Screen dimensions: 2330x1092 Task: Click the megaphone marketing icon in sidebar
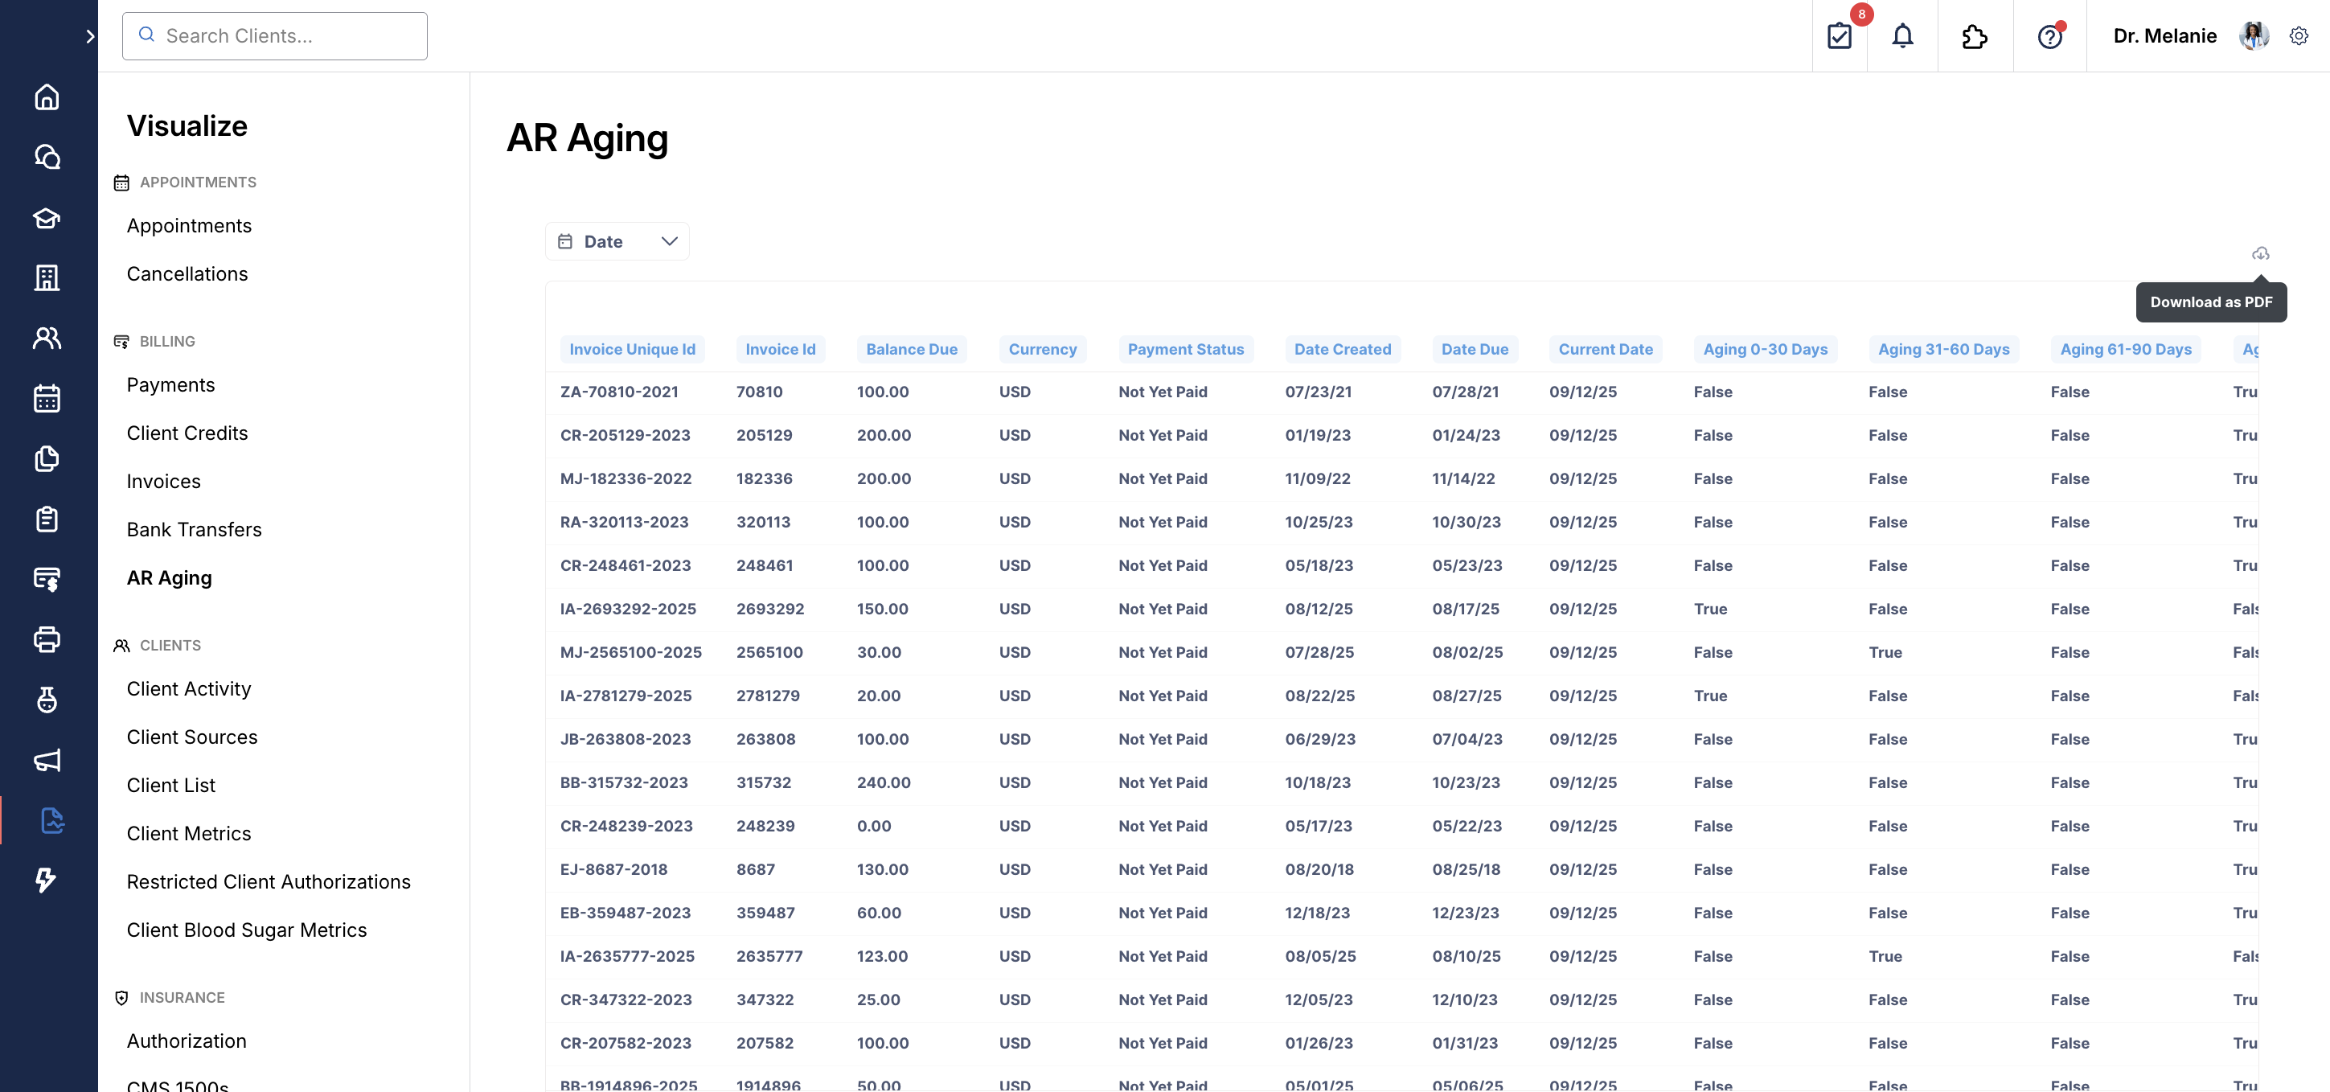pyautogui.click(x=47, y=760)
